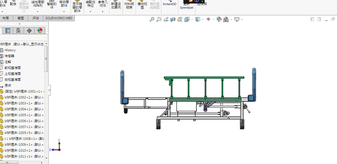The width and height of the screenshot is (337, 164).
Task: Select Zoom to Area tool
Action: 159,19
